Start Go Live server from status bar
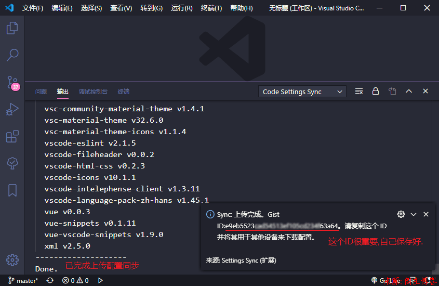The image size is (439, 286). tap(385, 280)
